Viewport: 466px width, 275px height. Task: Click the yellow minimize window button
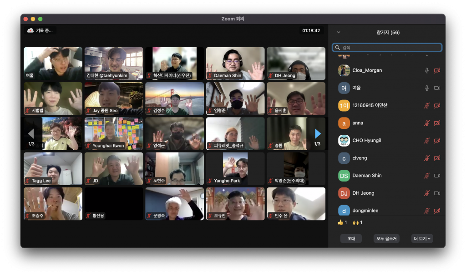point(33,19)
